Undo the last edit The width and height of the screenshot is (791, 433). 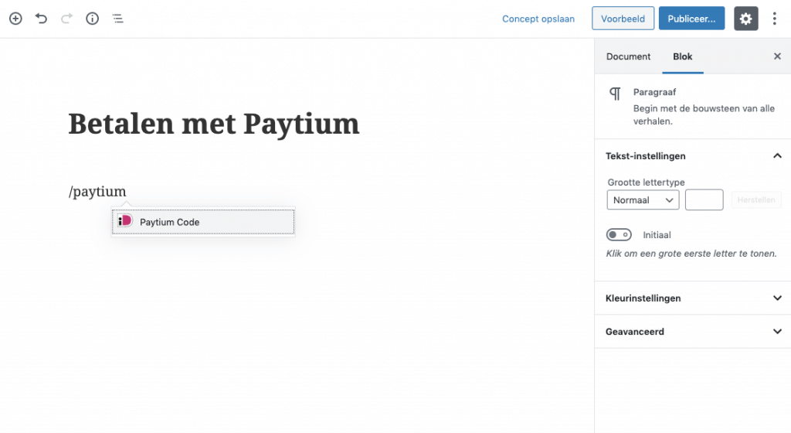tap(41, 19)
